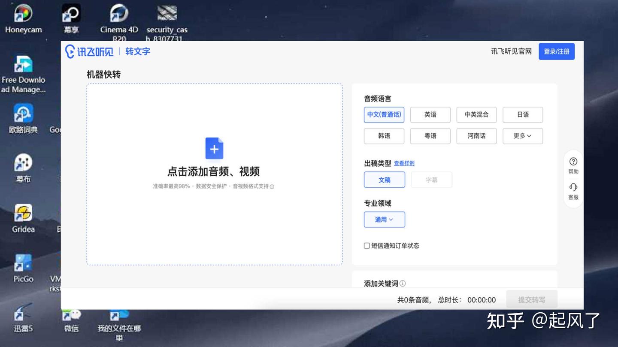Open the 幕享 desktop icon

[71, 19]
